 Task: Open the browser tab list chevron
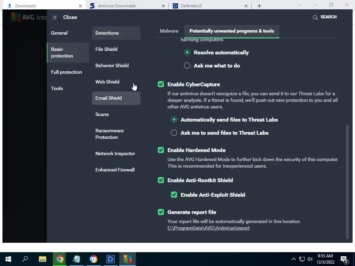pos(299,5)
